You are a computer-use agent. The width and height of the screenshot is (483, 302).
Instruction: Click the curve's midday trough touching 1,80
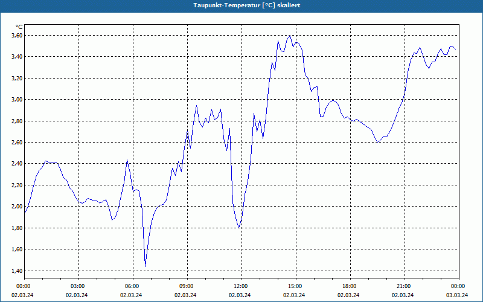click(238, 228)
